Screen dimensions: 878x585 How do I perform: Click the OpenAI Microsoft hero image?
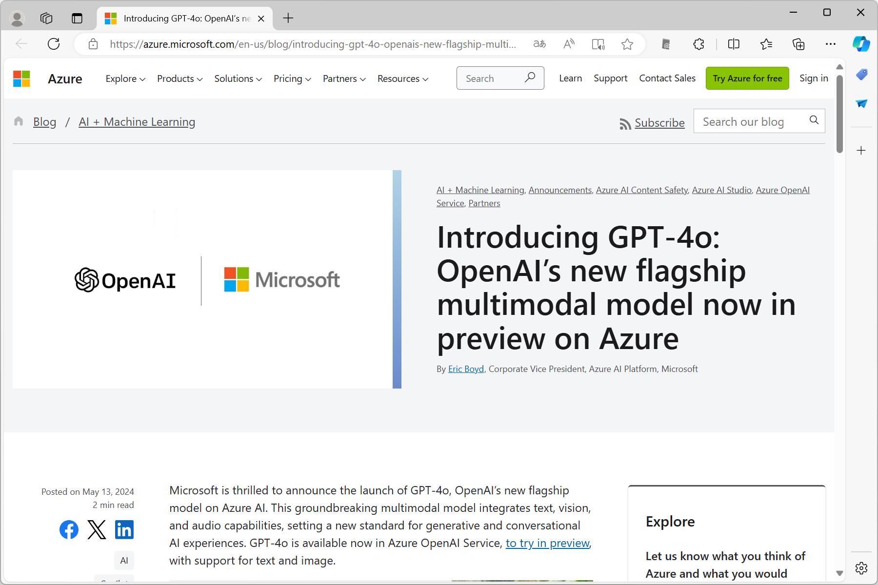pyautogui.click(x=207, y=279)
